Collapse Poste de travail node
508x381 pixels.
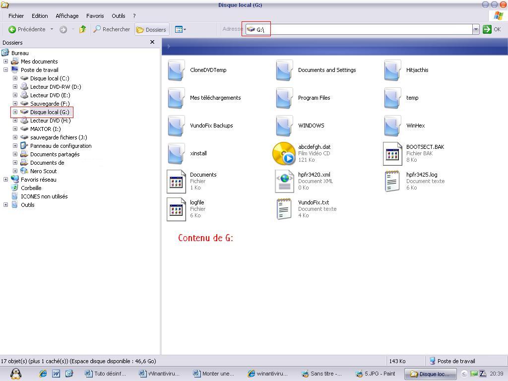click(x=5, y=70)
